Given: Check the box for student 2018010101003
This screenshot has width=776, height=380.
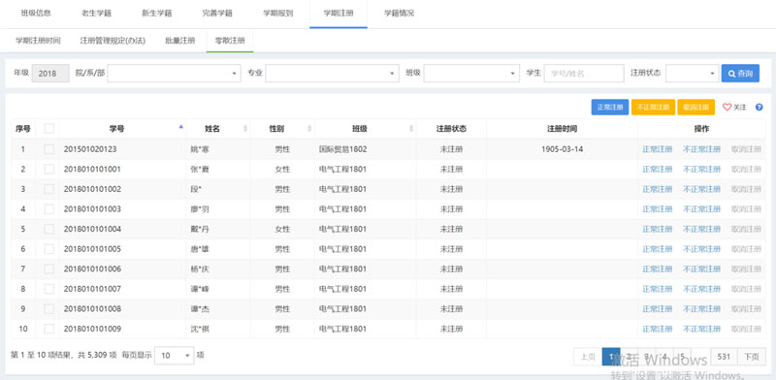Looking at the screenshot, I should [49, 208].
